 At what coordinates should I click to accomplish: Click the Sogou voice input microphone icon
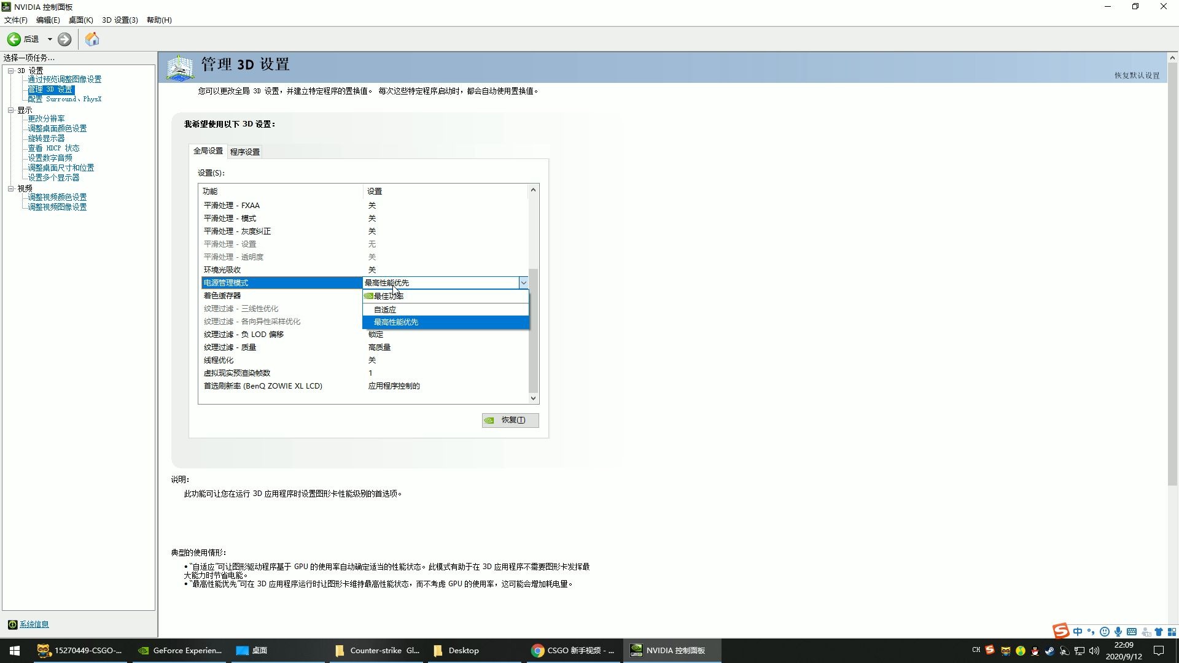pos(1118,632)
